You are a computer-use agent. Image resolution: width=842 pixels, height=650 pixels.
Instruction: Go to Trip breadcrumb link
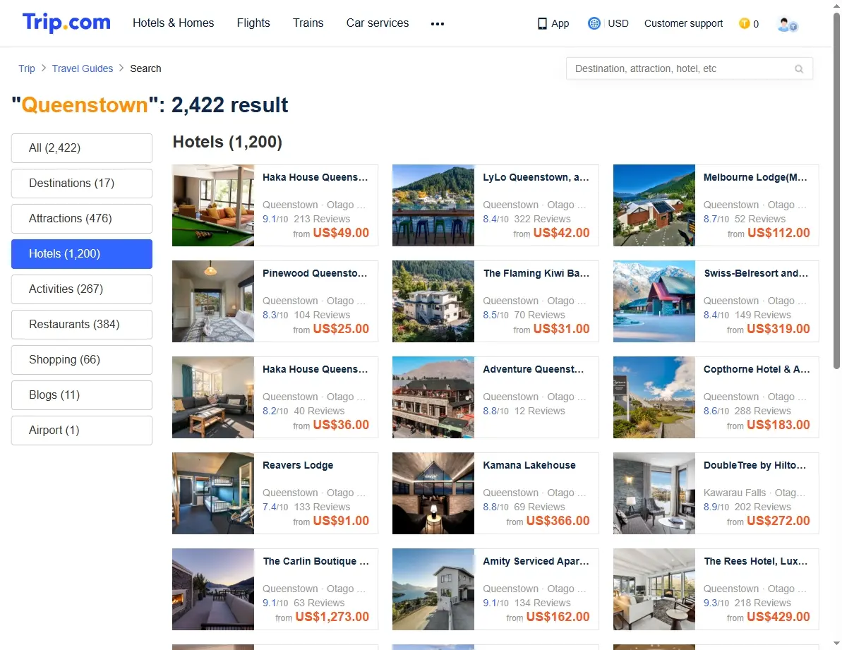click(x=27, y=68)
